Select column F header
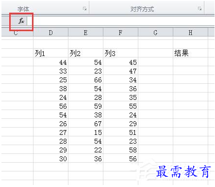 coord(121,33)
